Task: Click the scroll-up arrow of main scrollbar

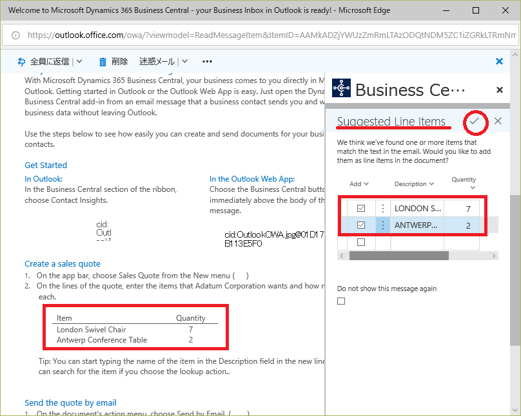Action: click(x=515, y=55)
